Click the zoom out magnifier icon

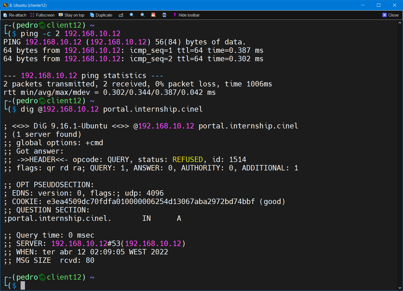click(x=143, y=15)
